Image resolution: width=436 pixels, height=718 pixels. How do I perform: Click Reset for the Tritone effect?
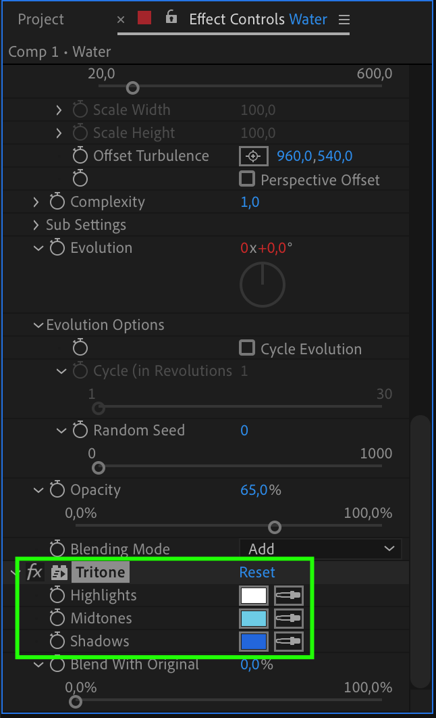pos(257,573)
